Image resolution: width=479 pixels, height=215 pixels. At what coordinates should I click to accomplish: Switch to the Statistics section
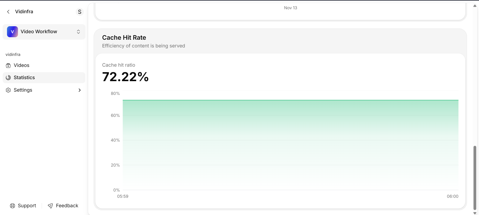pyautogui.click(x=24, y=77)
